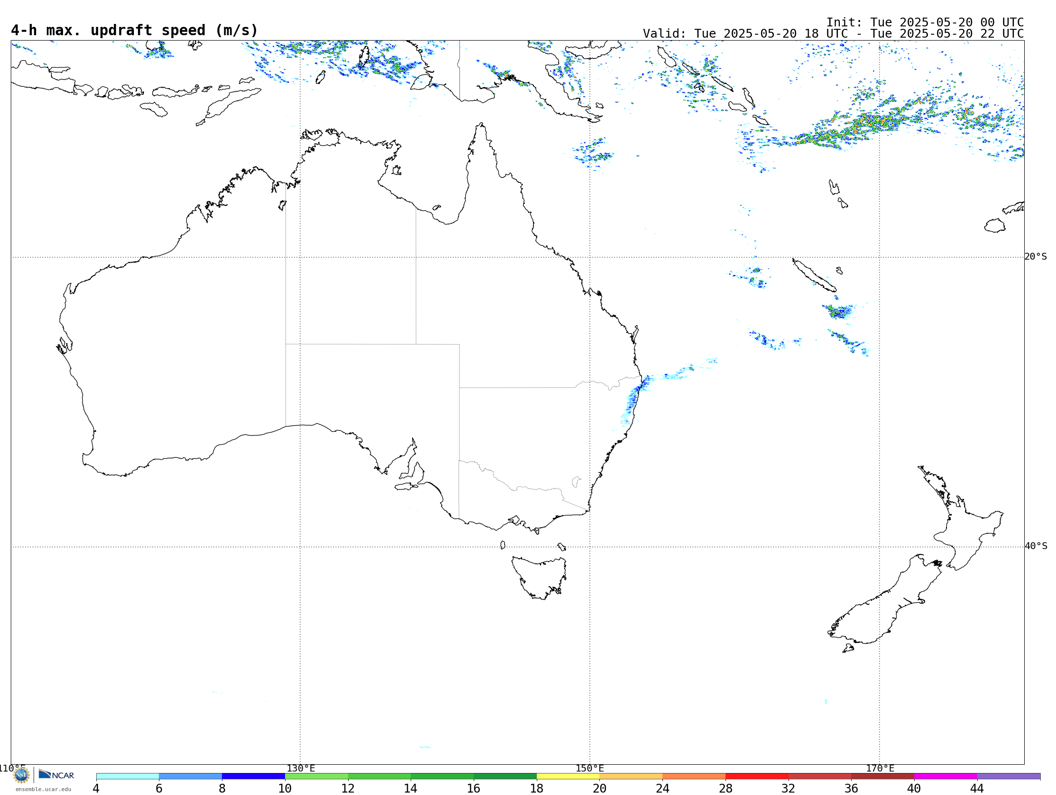The height and width of the screenshot is (795, 1056).
Task: Click the colorbar tick label '28'
Action: (726, 788)
